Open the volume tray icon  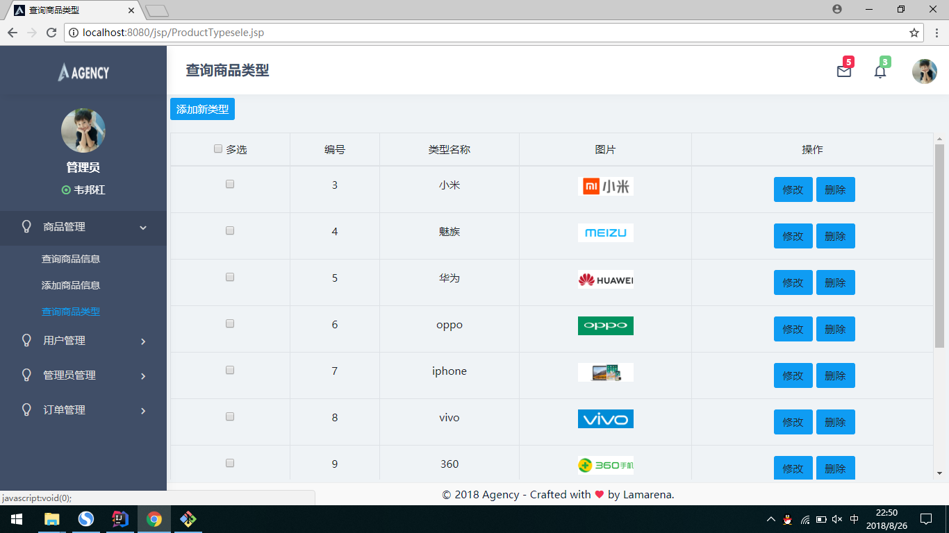pyautogui.click(x=837, y=519)
